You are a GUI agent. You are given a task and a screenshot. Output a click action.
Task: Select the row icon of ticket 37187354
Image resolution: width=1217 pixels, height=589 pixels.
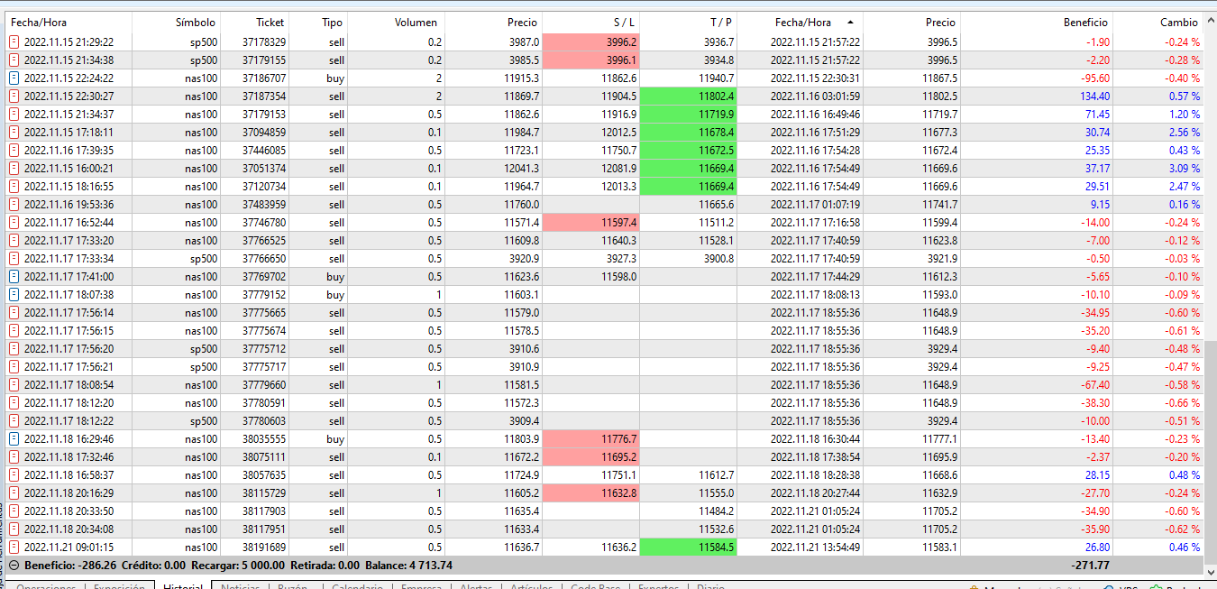pyautogui.click(x=14, y=97)
